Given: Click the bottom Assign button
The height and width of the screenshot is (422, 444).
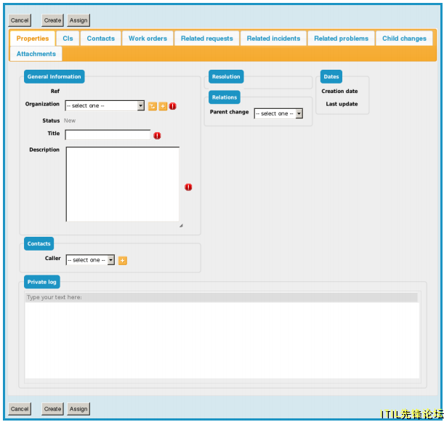Looking at the screenshot, I should (x=78, y=409).
